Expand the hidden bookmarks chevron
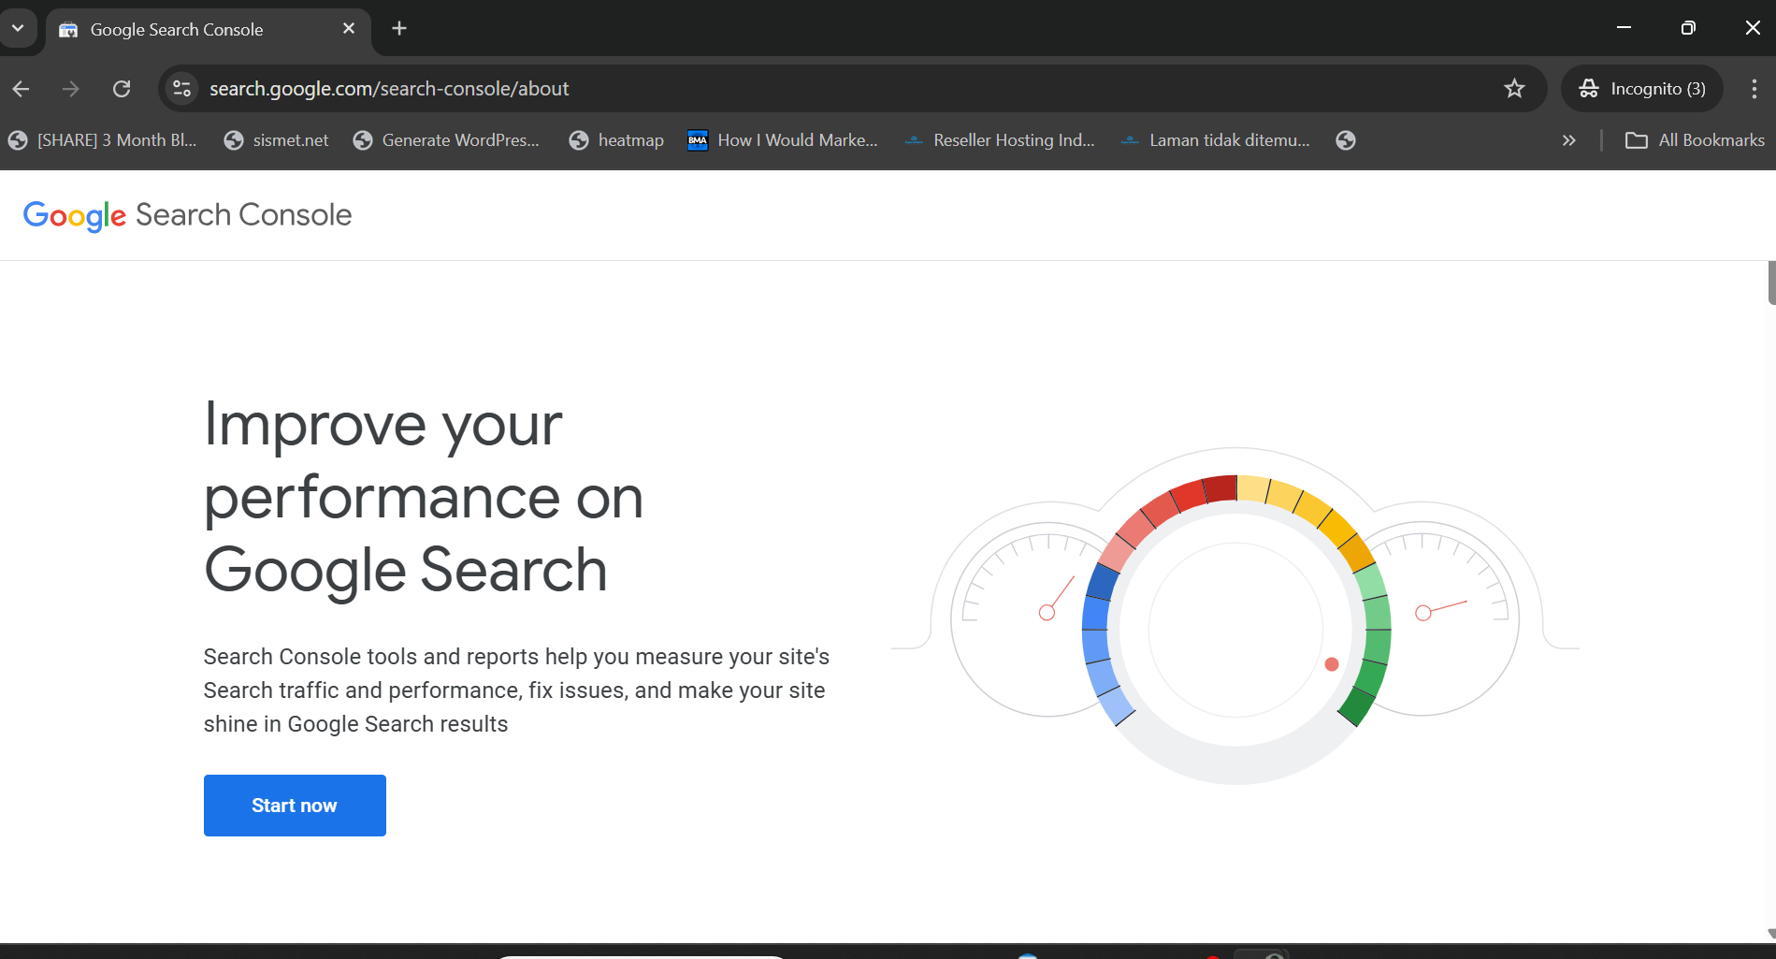Screen dimensions: 1776x959 [x=1569, y=140]
